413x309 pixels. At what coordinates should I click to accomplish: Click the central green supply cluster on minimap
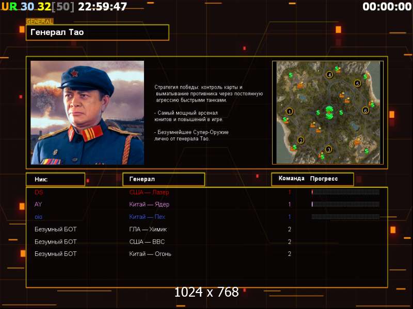point(329,112)
